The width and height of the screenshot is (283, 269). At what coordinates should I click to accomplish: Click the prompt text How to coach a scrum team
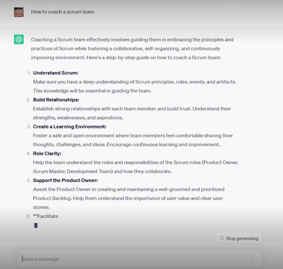click(62, 12)
